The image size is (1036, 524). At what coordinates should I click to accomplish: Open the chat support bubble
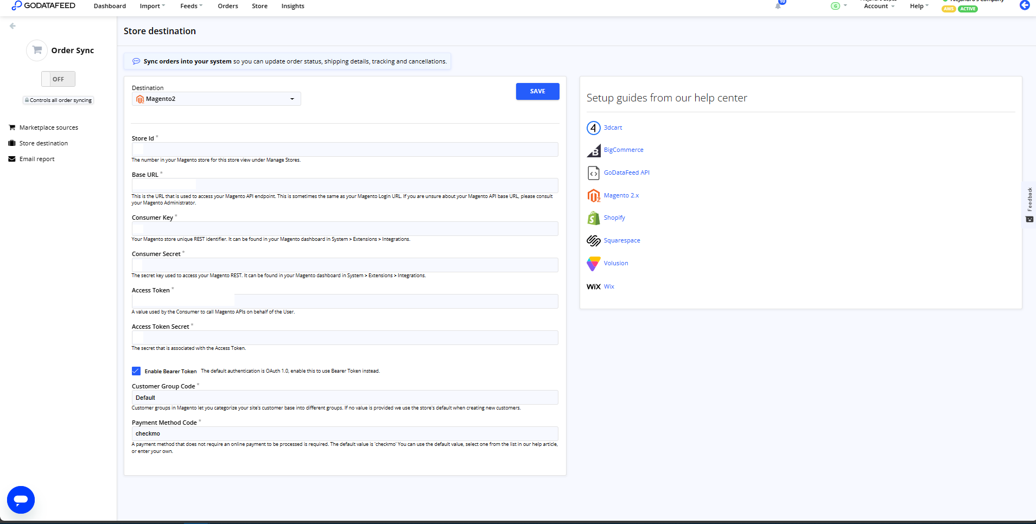point(21,500)
